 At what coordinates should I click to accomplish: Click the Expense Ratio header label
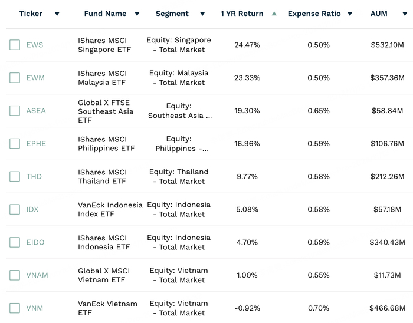[314, 14]
